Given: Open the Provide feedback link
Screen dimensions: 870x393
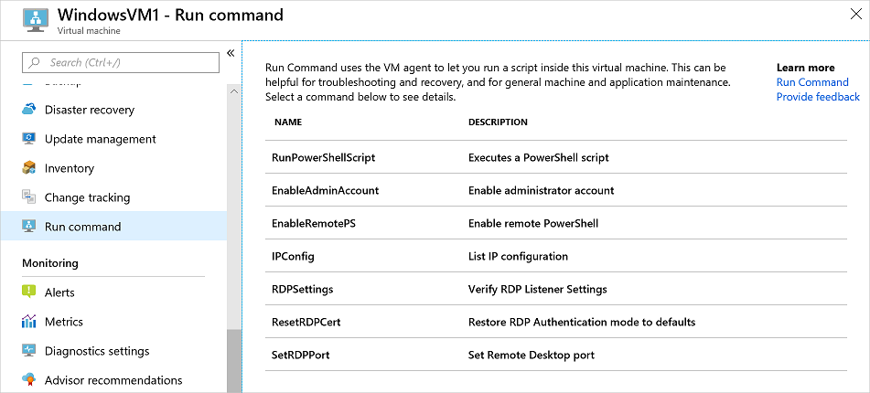Looking at the screenshot, I should pos(818,97).
